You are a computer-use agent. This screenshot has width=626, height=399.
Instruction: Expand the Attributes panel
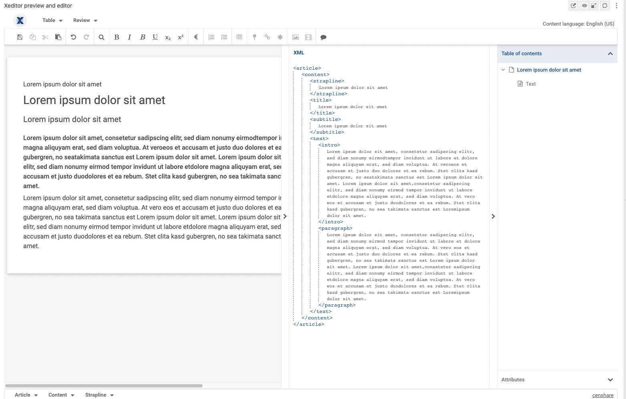tap(610, 379)
